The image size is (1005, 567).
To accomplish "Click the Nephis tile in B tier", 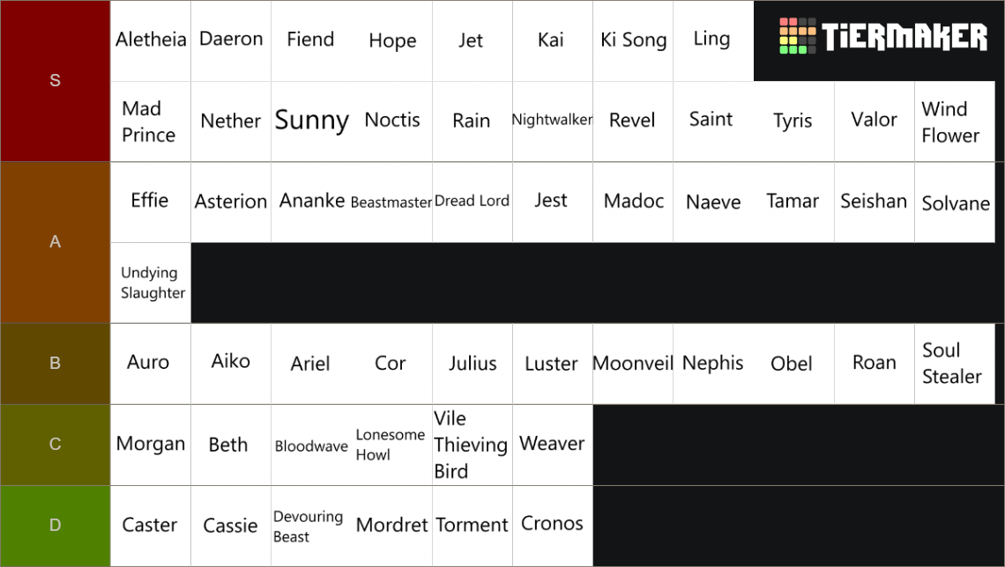I will (712, 364).
